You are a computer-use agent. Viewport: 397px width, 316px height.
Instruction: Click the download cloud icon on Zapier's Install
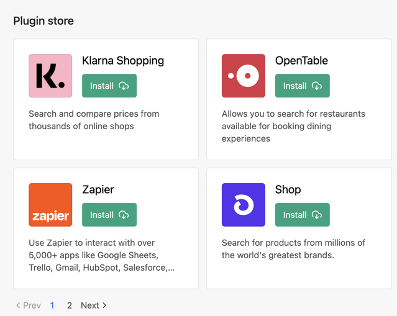pyautogui.click(x=124, y=215)
